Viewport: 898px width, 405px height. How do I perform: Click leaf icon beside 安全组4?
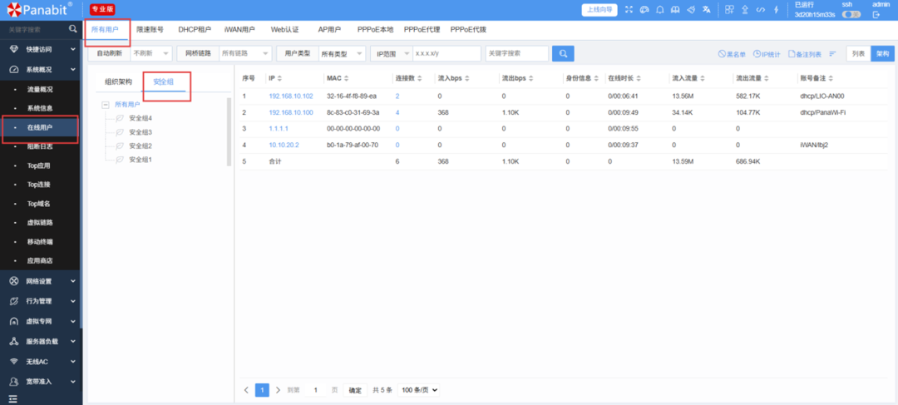pos(120,119)
